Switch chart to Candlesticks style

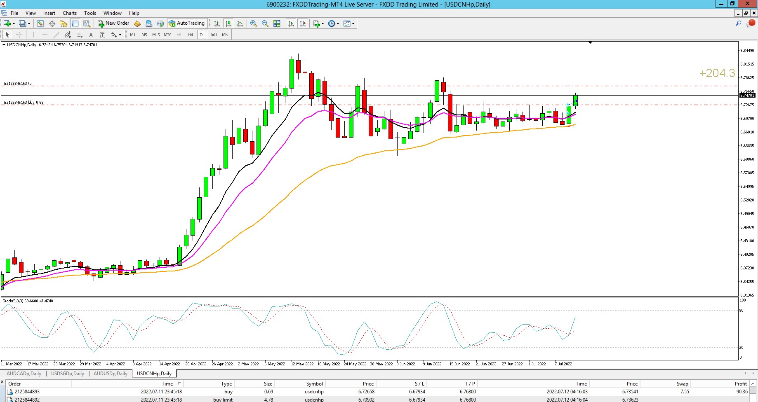click(x=228, y=23)
